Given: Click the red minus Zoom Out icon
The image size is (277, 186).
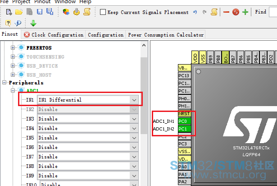Looking at the screenshot, I should point(226,12).
